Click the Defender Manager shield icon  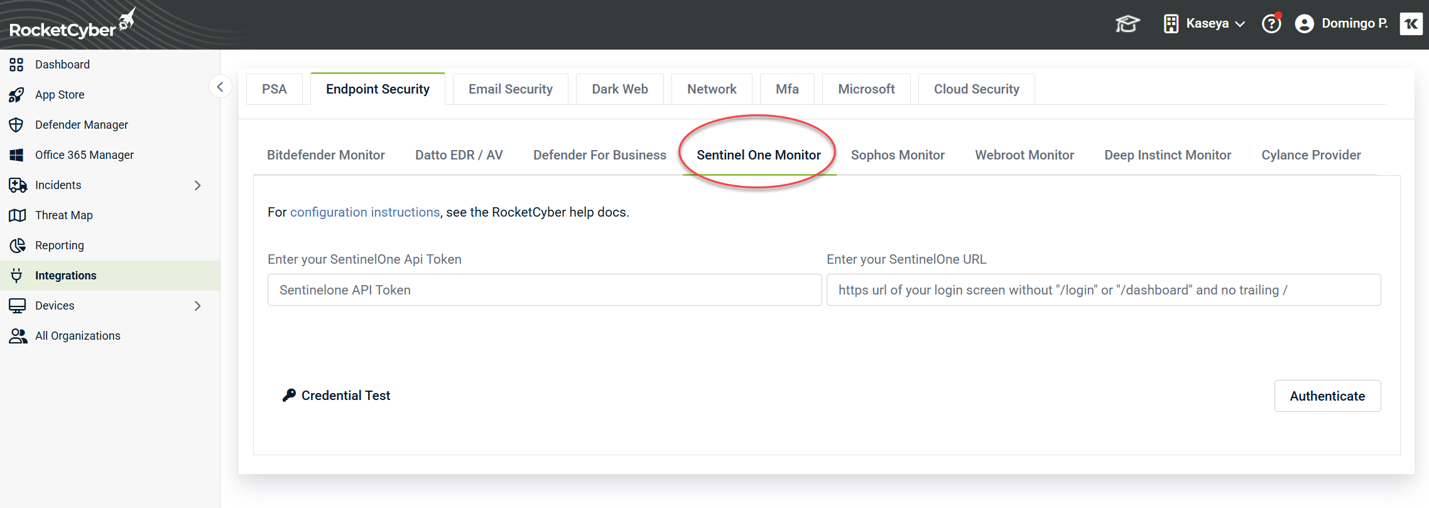coord(17,125)
